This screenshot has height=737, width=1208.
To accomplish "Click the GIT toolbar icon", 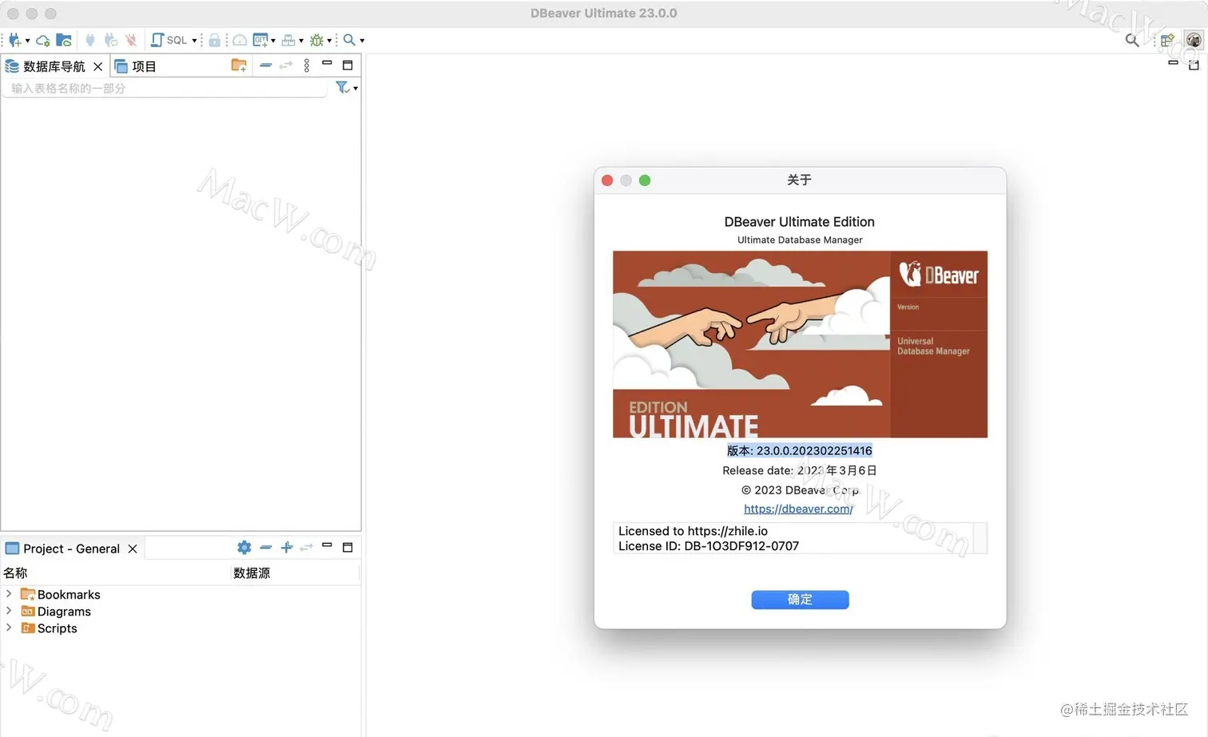I will (x=260, y=40).
